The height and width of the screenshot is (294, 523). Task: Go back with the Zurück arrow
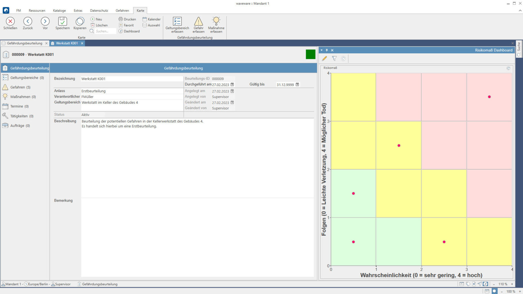tap(28, 22)
